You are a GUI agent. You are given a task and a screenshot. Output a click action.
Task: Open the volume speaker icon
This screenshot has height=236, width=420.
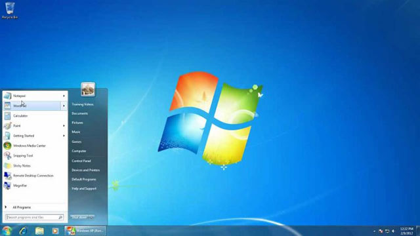(x=394, y=231)
